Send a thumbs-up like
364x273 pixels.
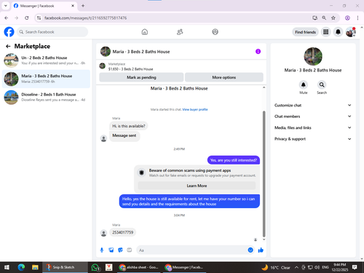pyautogui.click(x=261, y=250)
